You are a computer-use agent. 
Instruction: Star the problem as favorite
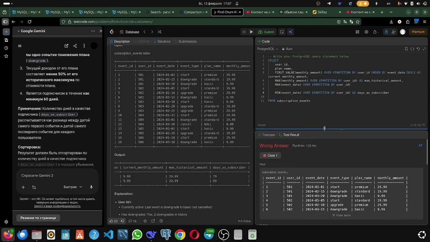tap(145, 221)
